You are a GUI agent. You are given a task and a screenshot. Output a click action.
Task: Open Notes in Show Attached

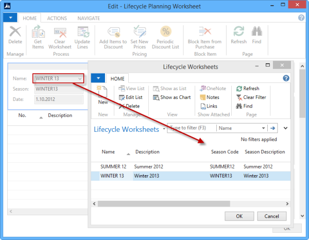210,97
